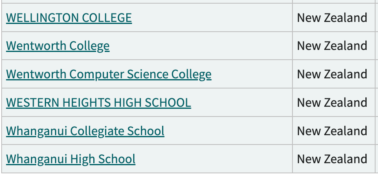
Task: Click blank space right of WELLINGTON COLLEGE link
Action: [x=212, y=18]
